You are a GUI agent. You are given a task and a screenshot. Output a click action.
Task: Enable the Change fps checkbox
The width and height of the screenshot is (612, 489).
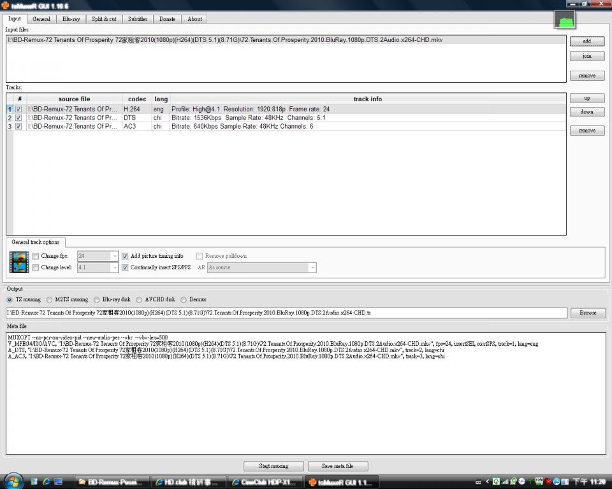click(36, 256)
